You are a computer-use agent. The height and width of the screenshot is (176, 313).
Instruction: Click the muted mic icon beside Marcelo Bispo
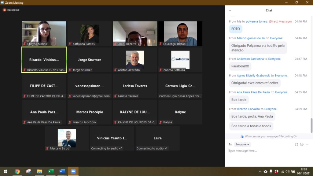pos(47,148)
